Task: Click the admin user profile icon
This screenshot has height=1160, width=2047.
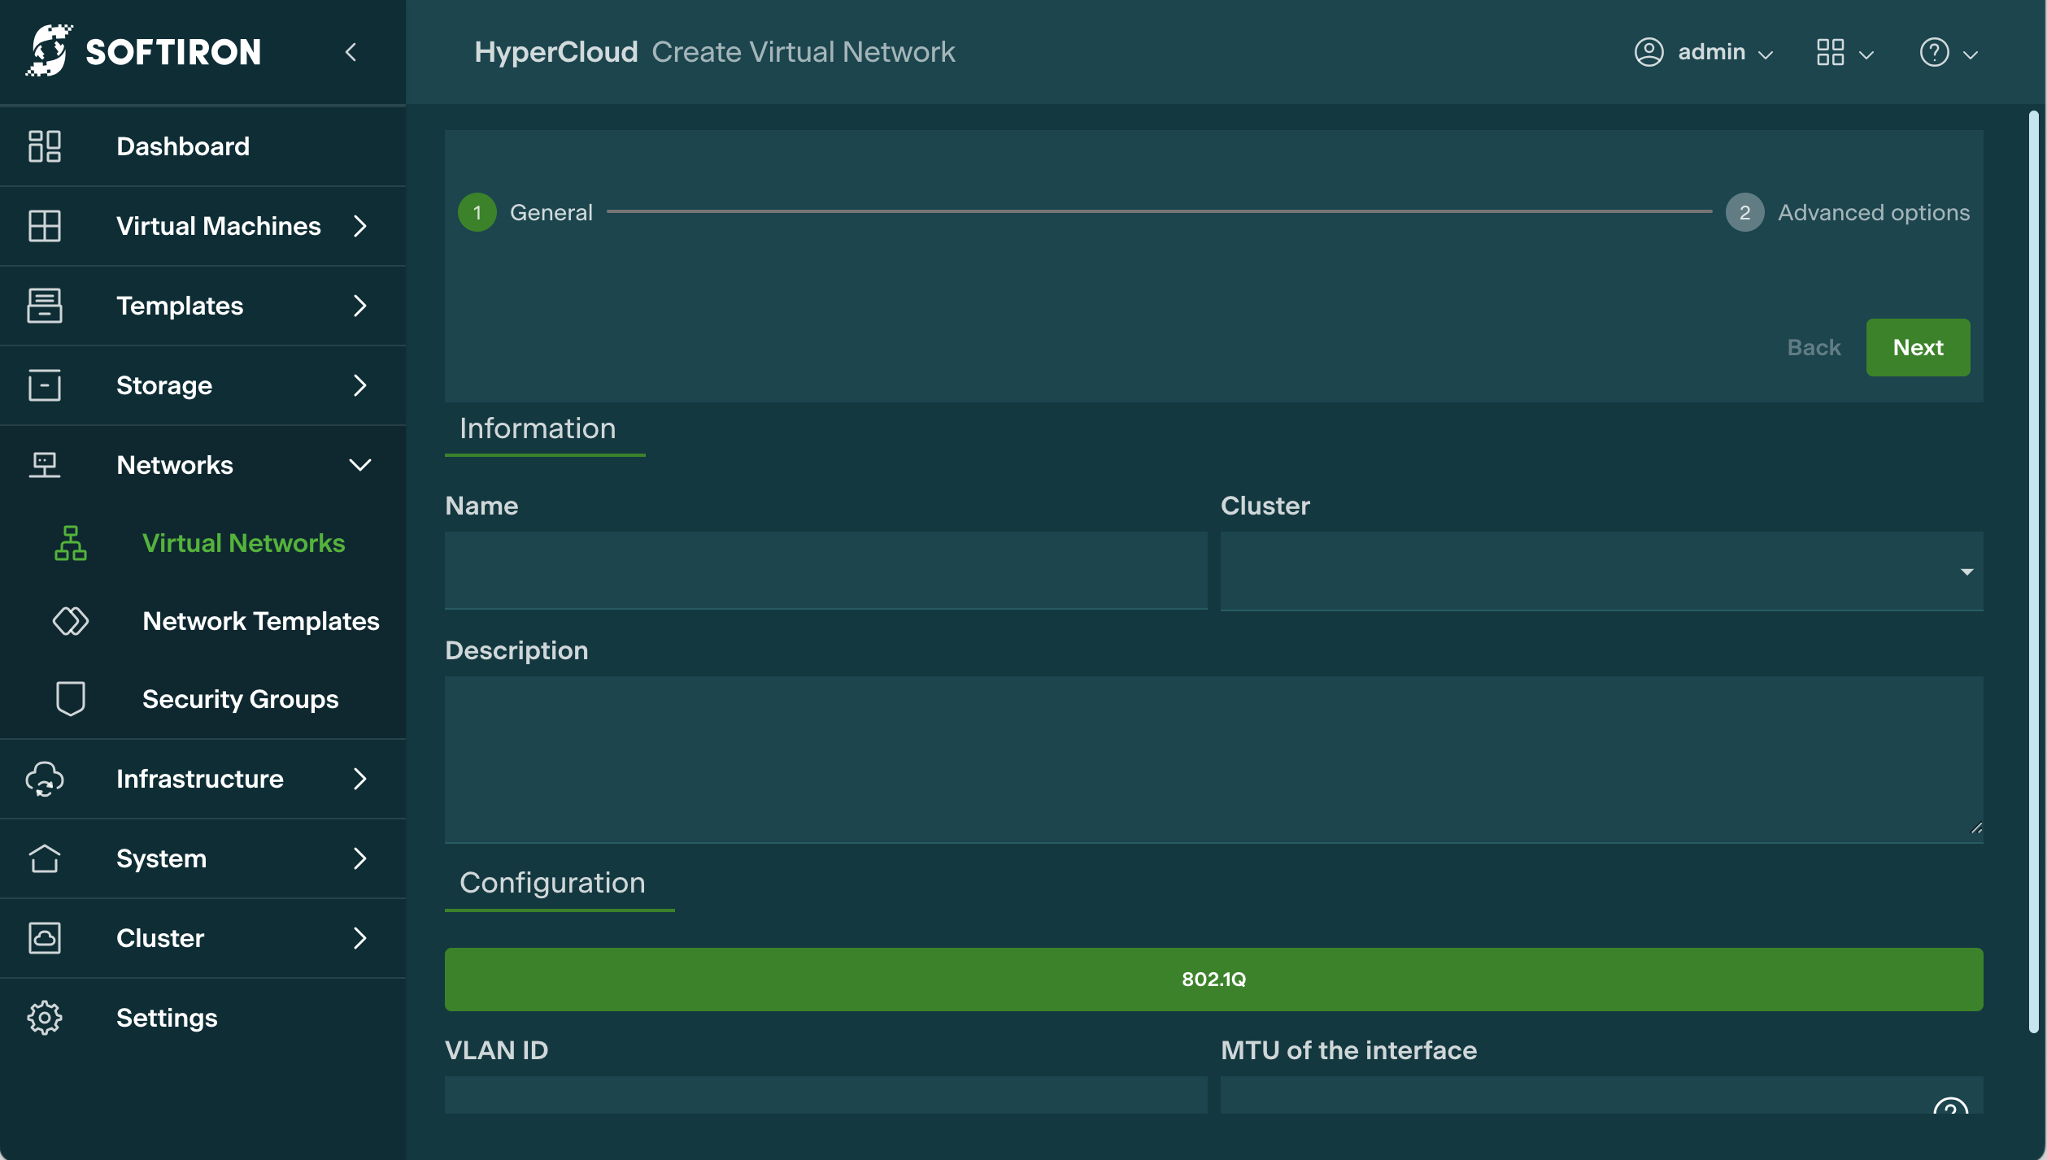Action: click(x=1648, y=52)
